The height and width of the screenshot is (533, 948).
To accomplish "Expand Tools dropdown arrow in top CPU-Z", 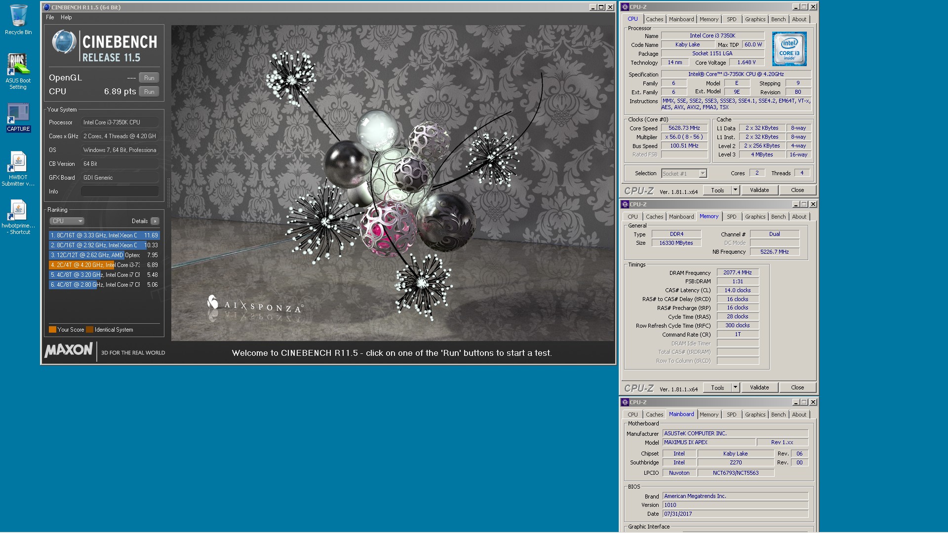I will pos(735,190).
